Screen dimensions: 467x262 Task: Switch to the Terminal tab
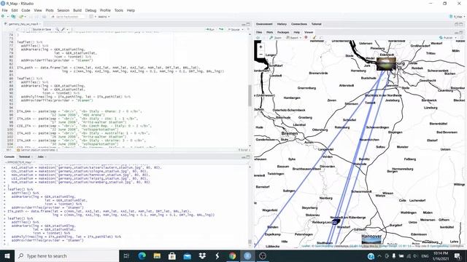(x=24, y=156)
